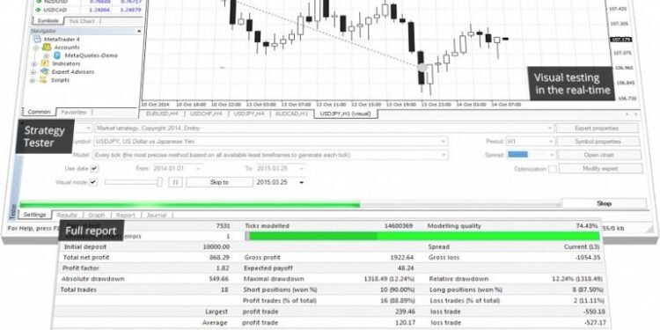The image size is (660, 330).
Task: Open the Spread dropdown
Action: pos(552,155)
